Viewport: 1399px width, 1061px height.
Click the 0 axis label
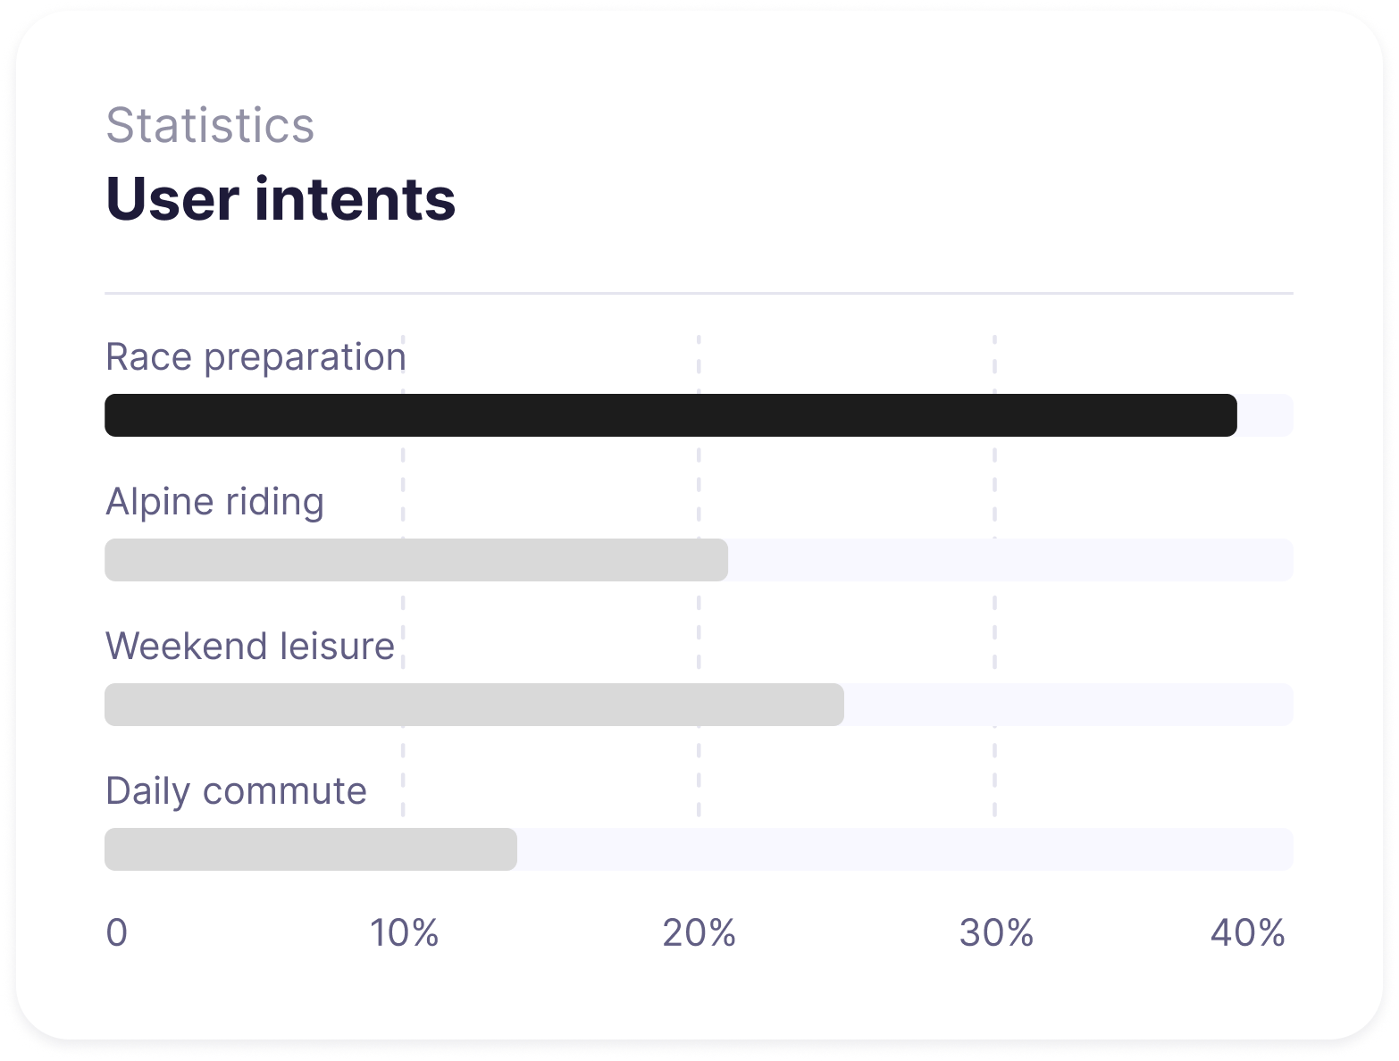pos(117,933)
